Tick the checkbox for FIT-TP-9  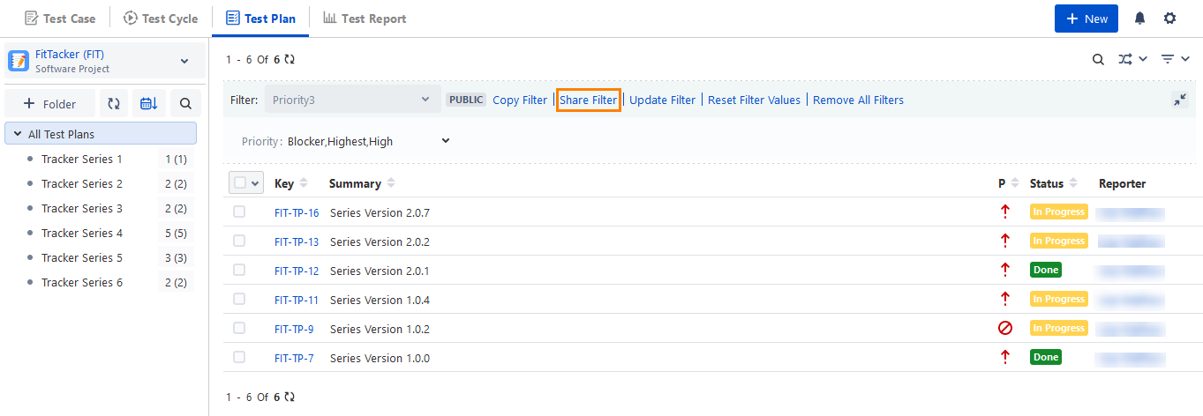[x=239, y=328]
